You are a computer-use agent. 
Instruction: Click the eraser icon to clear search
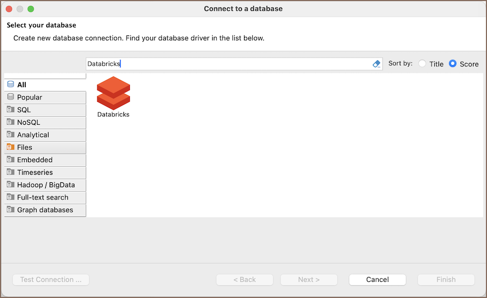(377, 64)
